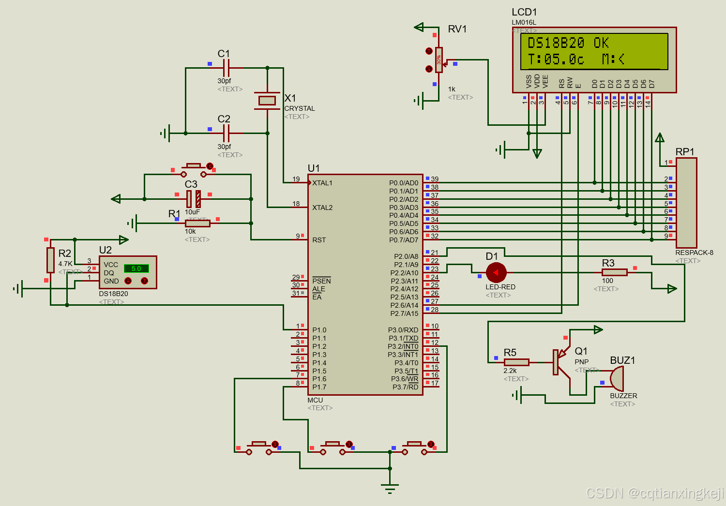Toggle the middle pushbutton wired to P1.7
Screen dimensions: 726x506
333,448
